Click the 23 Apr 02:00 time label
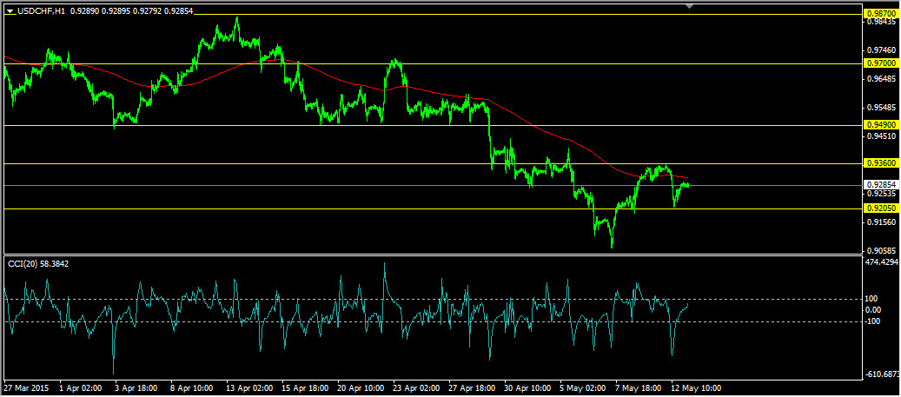 point(418,387)
